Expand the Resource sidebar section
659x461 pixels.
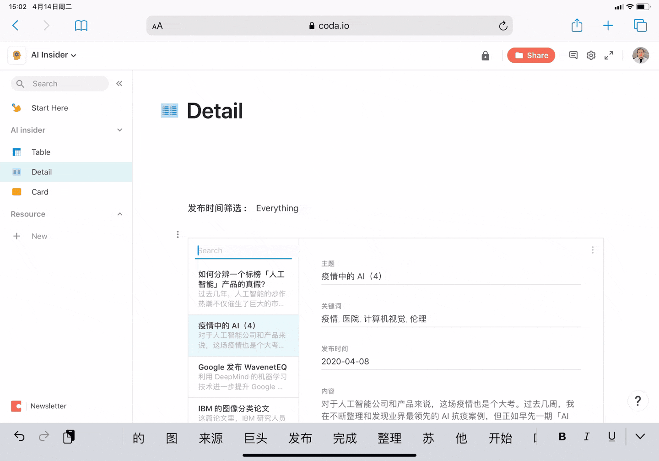point(120,214)
